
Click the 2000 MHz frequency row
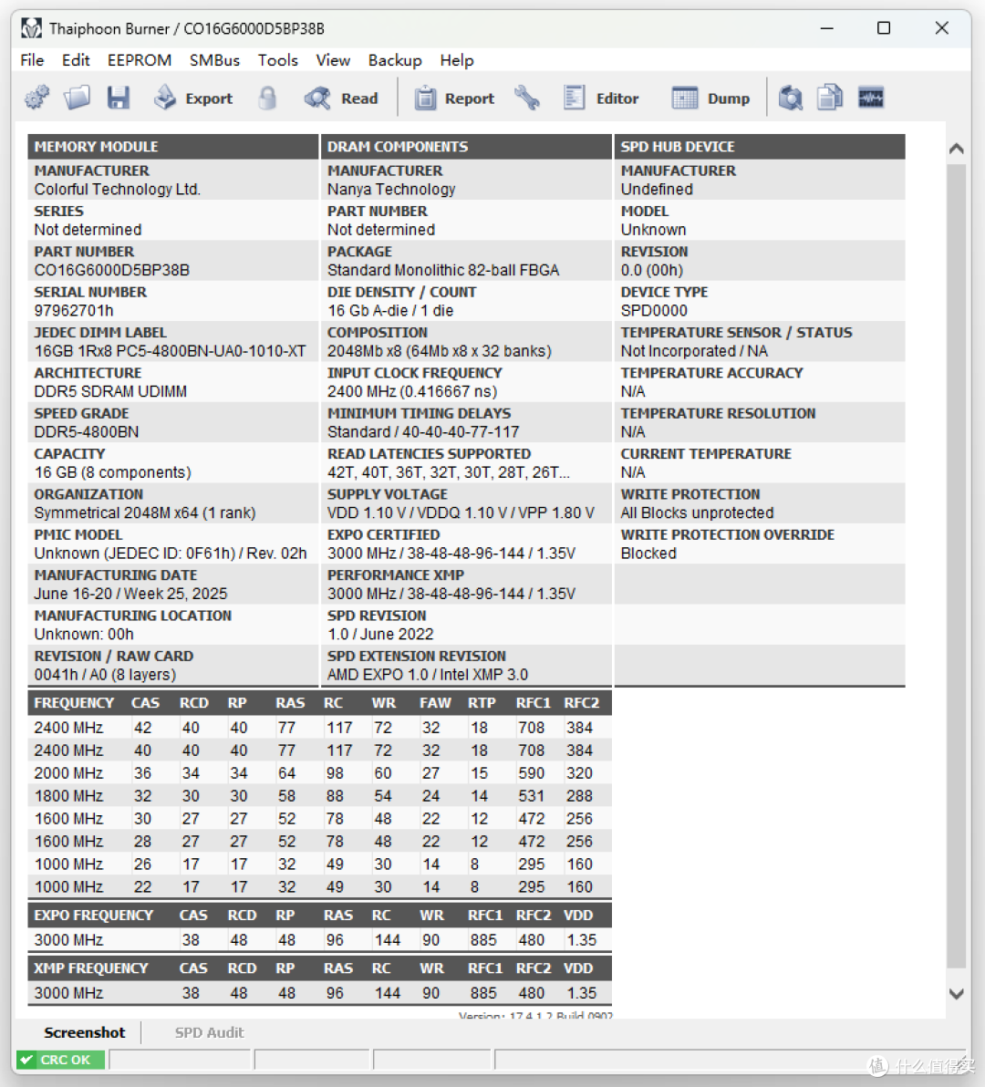pos(319,773)
